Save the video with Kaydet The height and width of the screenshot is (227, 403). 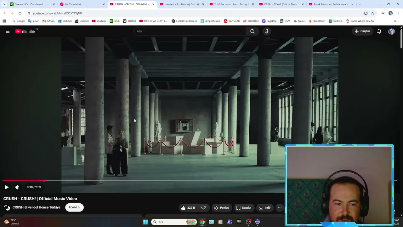(x=244, y=208)
